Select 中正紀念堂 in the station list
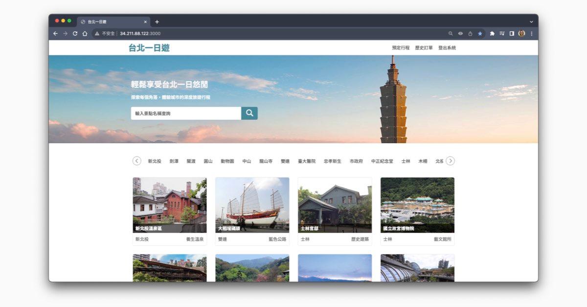 click(x=382, y=161)
